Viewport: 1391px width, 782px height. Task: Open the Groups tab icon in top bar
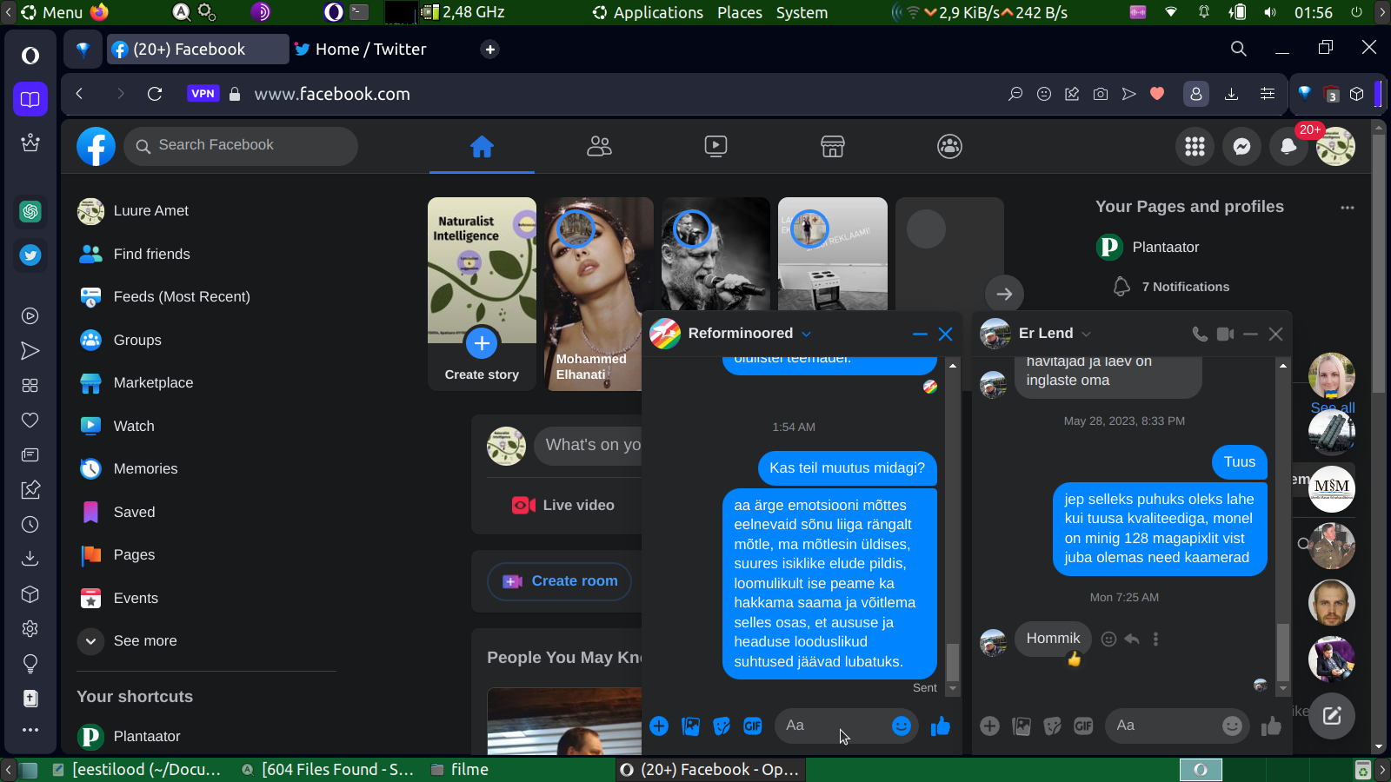tap(949, 147)
